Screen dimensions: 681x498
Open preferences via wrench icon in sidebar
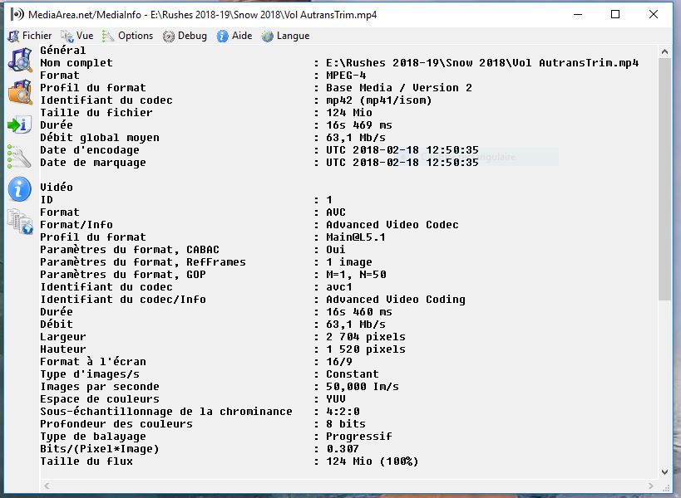click(x=20, y=157)
